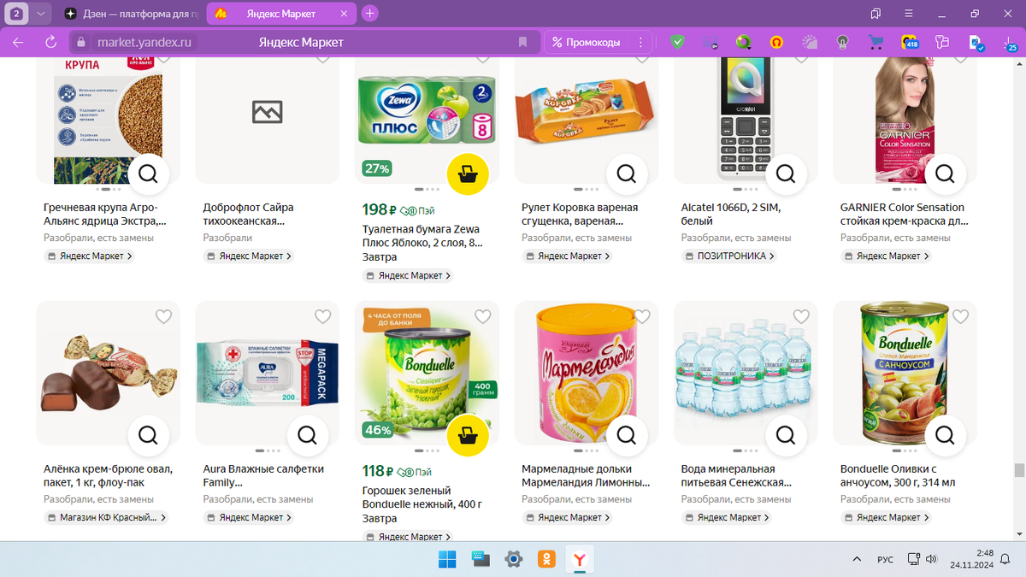This screenshot has height=577, width=1026.
Task: Expand the tab group dropdown arrow
Action: click(x=41, y=14)
